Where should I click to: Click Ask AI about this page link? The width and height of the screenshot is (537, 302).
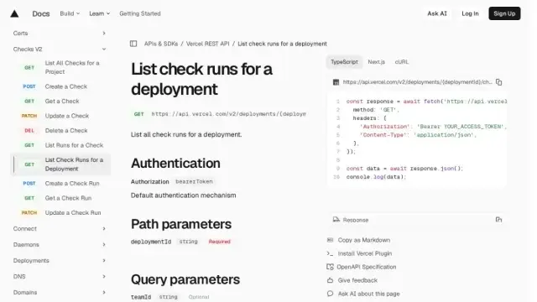point(369,294)
